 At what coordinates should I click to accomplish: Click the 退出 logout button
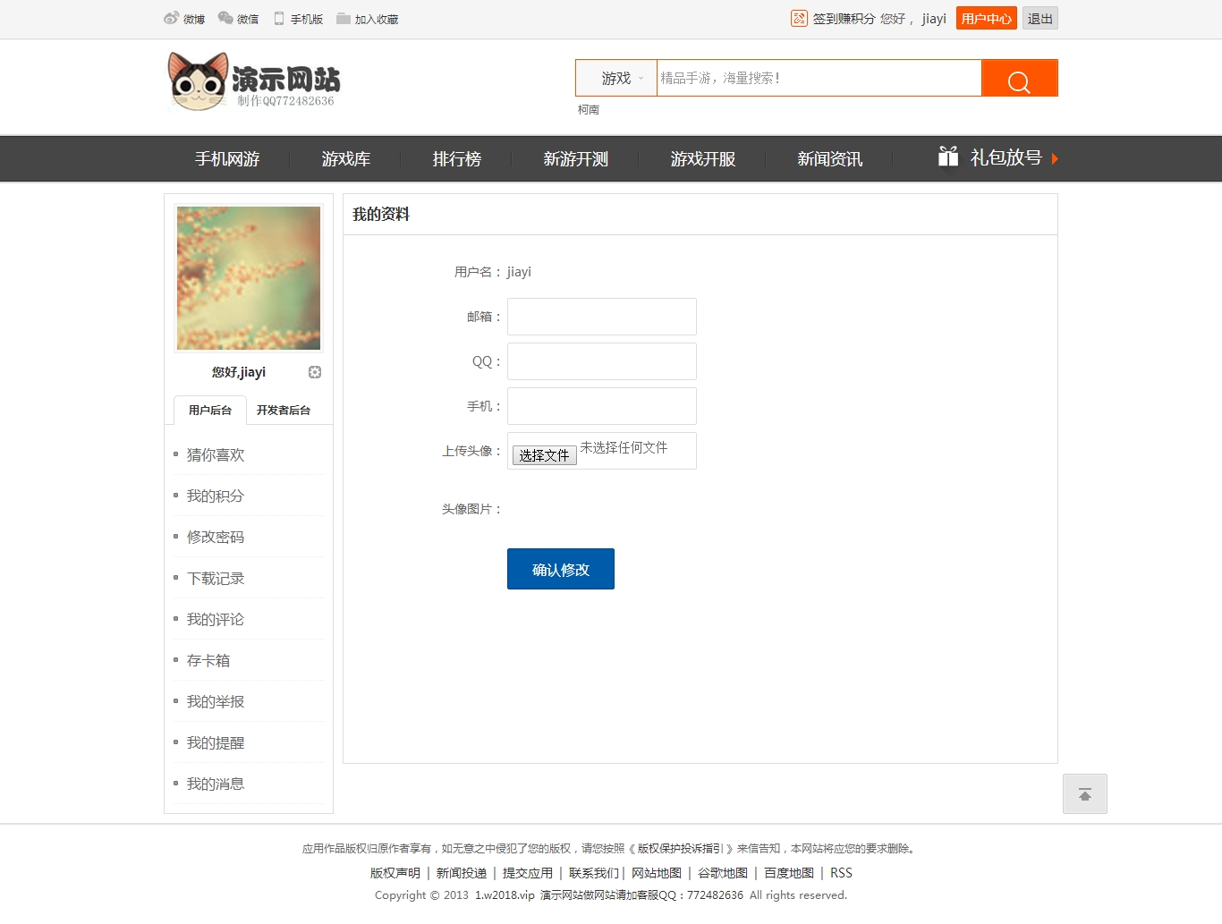point(1040,18)
